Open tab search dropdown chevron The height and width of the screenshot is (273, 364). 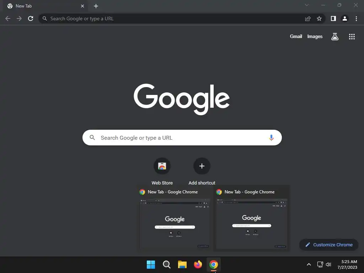tap(307, 5)
